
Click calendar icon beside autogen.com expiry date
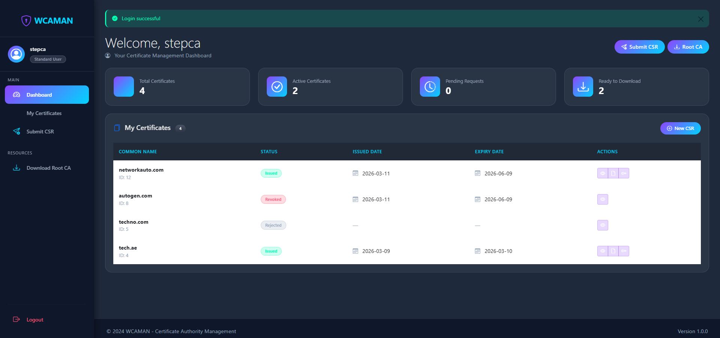(x=478, y=199)
